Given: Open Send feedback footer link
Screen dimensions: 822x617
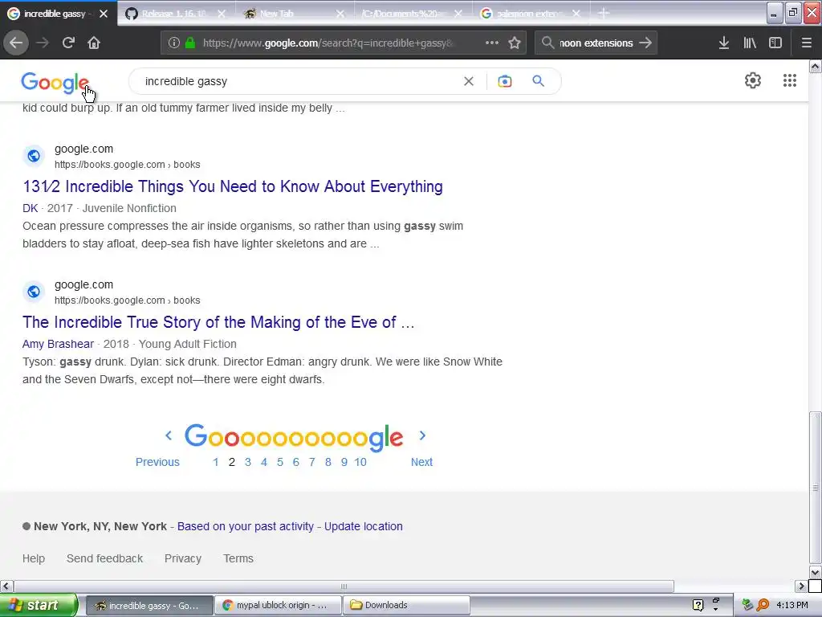Looking at the screenshot, I should click(105, 559).
